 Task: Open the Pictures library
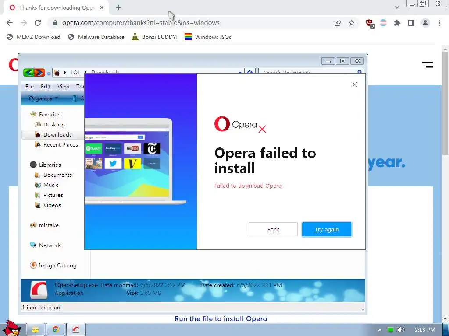coord(49,195)
